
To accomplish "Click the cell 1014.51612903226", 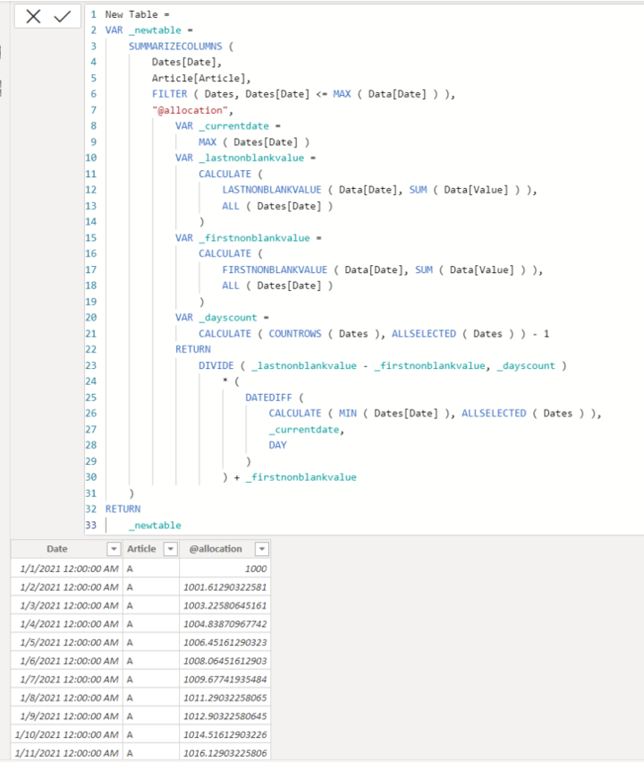I will [225, 735].
